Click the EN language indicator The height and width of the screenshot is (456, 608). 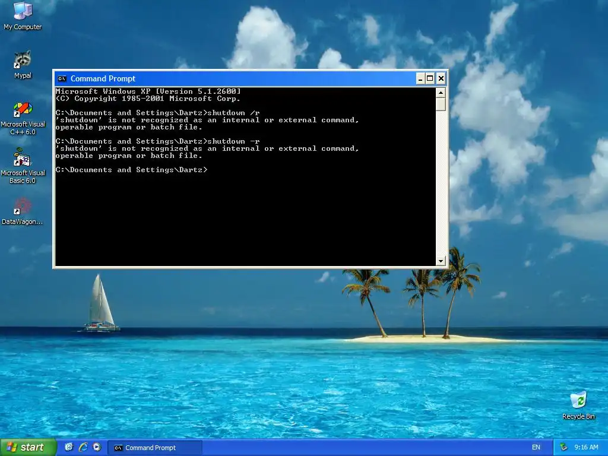click(536, 448)
